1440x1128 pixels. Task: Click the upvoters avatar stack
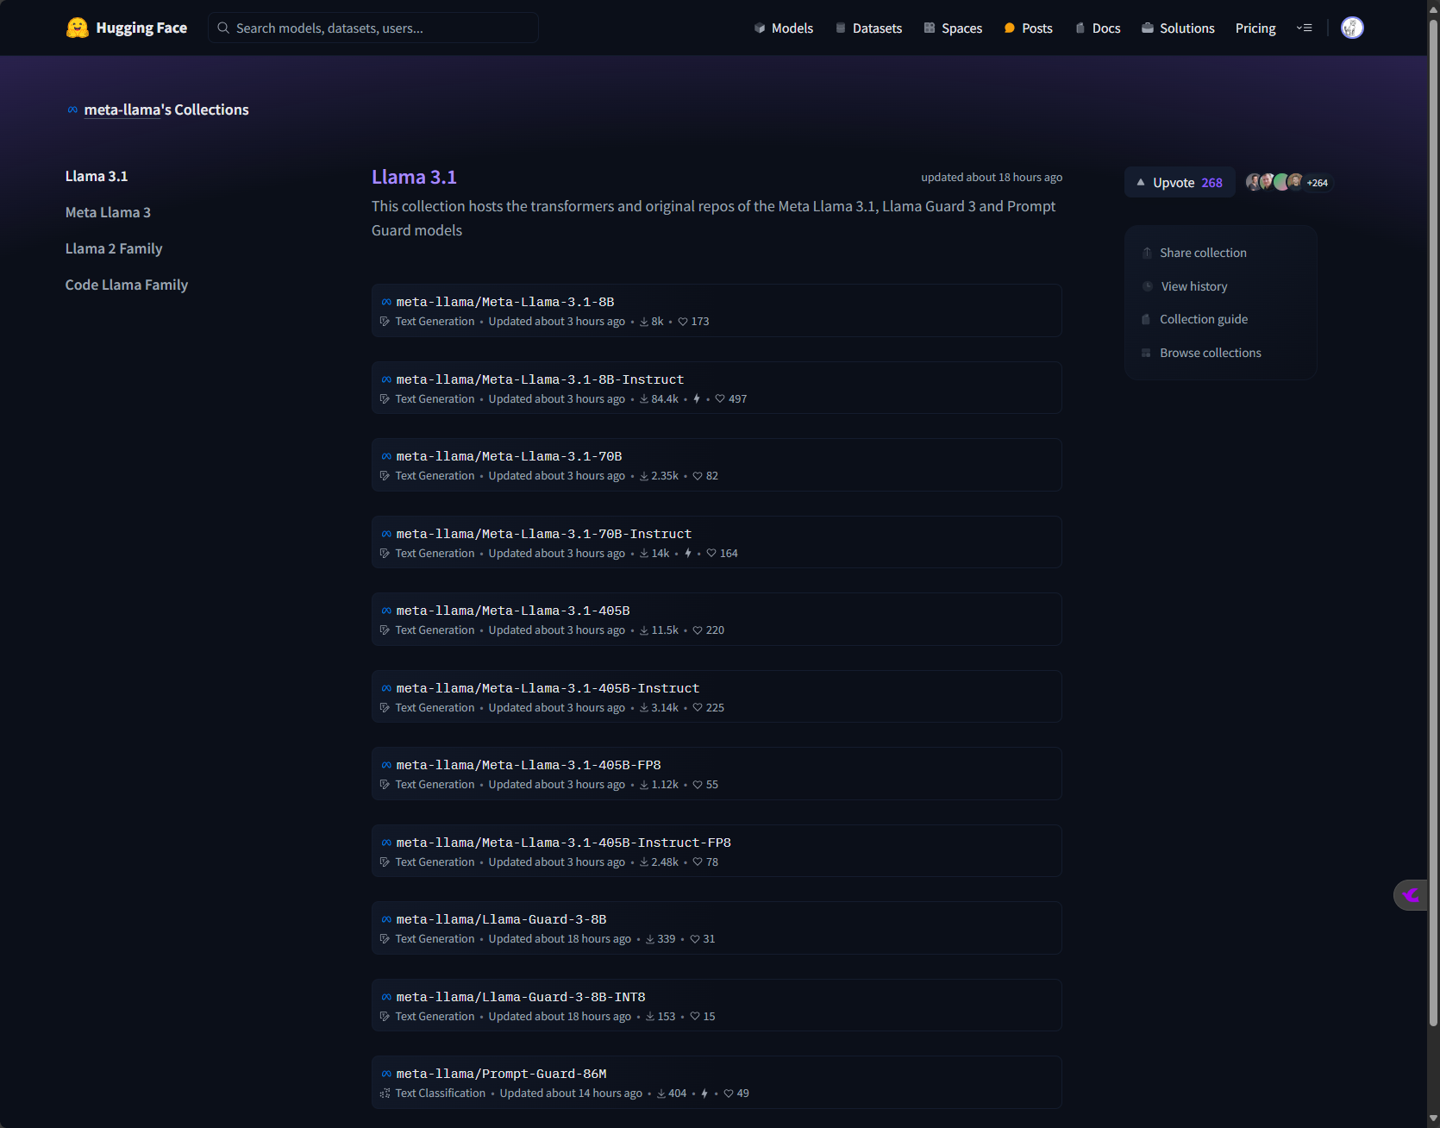click(x=1274, y=182)
